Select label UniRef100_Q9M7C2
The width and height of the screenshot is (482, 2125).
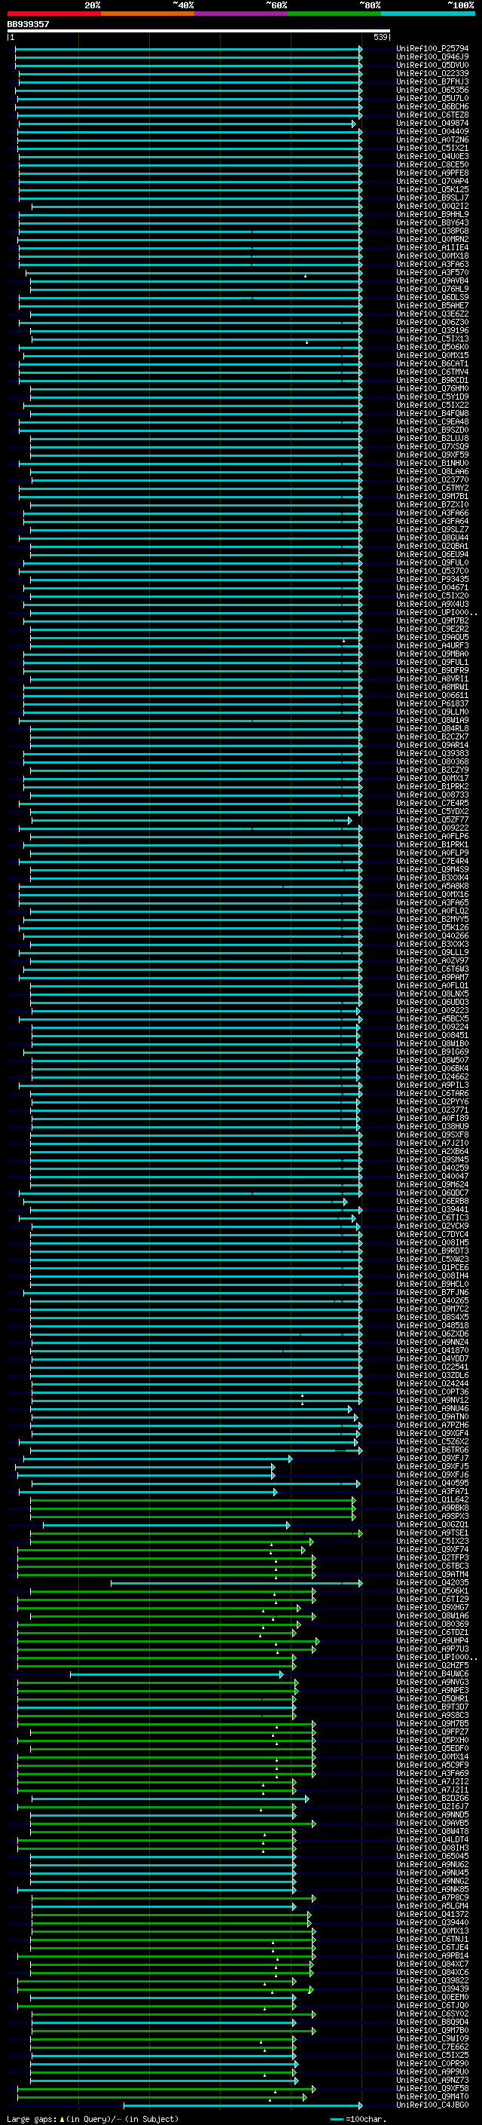(432, 1309)
